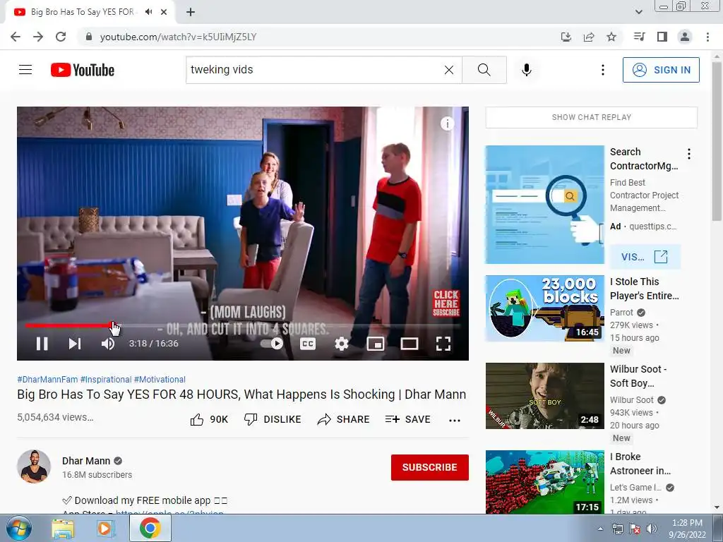This screenshot has height=542, width=723.
Task: Turn on closed captions
Action: pyautogui.click(x=308, y=344)
